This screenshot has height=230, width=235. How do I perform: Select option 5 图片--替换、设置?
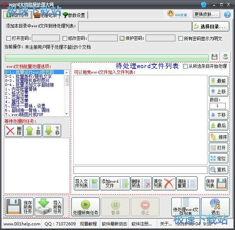[34, 106]
